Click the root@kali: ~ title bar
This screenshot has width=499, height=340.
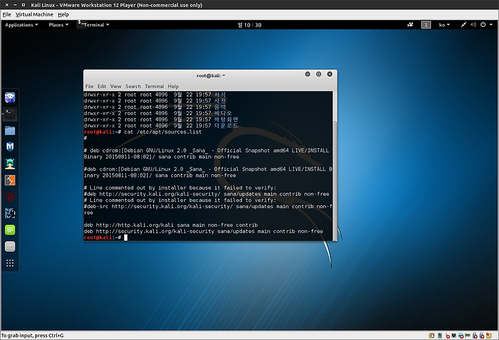tap(211, 76)
